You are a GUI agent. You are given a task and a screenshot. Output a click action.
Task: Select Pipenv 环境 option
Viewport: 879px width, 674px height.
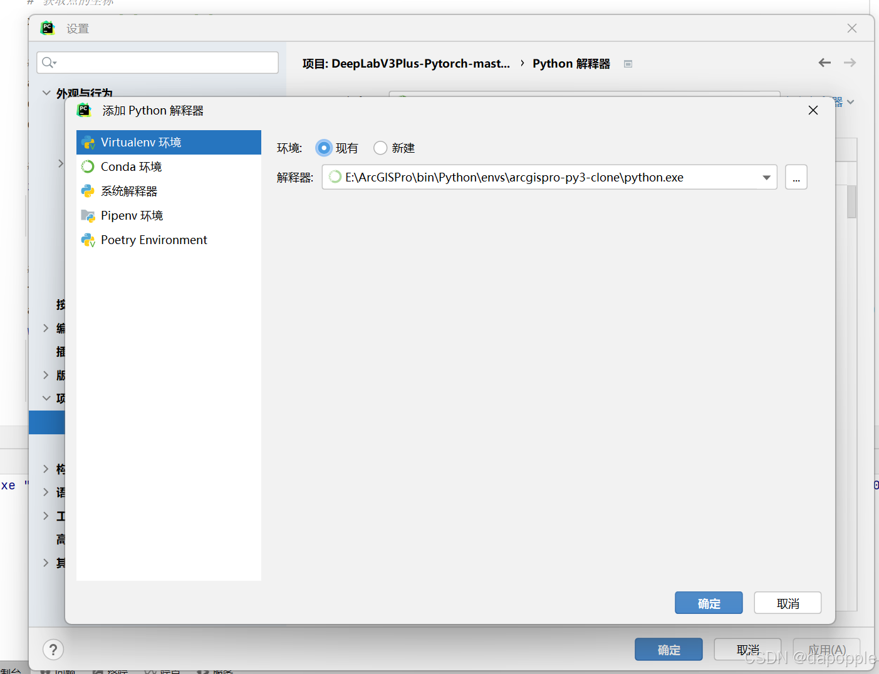(x=169, y=215)
